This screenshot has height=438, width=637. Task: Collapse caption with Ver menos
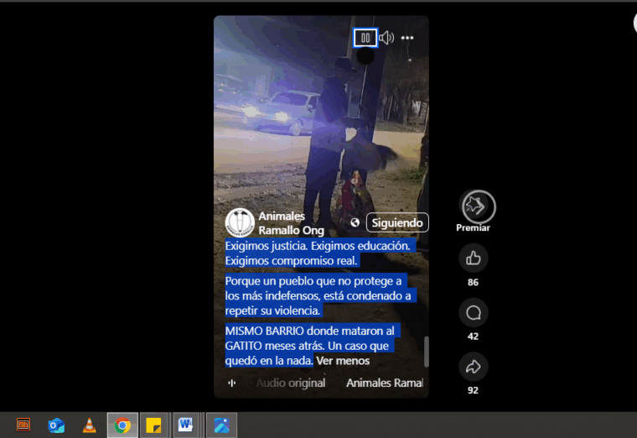tap(343, 361)
